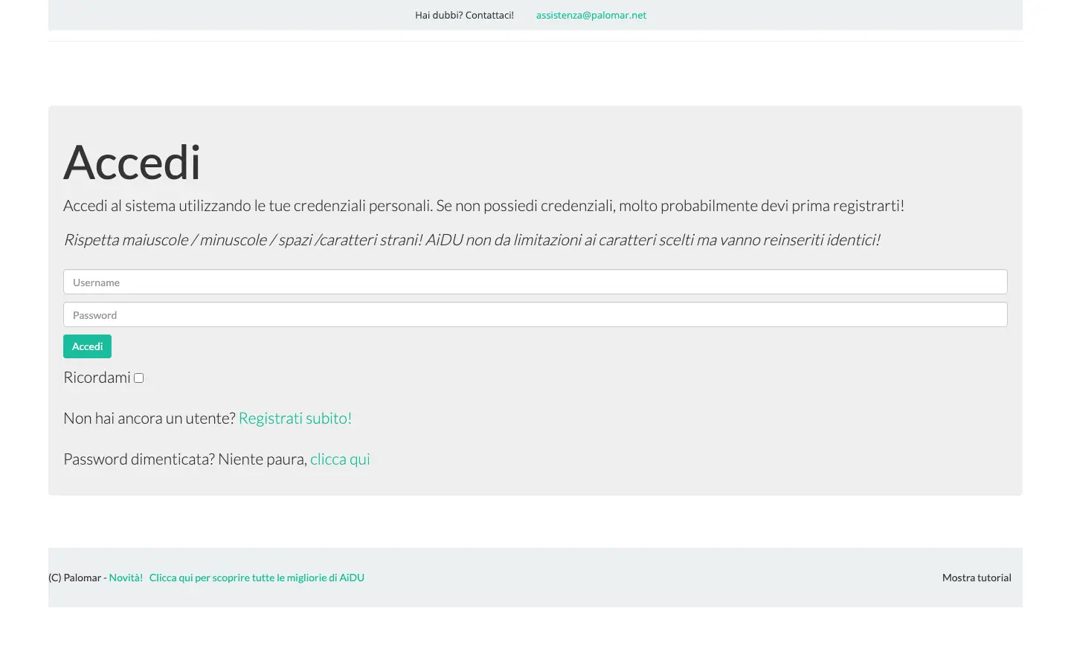Select the Accedi page heading
The width and height of the screenshot is (1071, 669).
[x=132, y=162]
